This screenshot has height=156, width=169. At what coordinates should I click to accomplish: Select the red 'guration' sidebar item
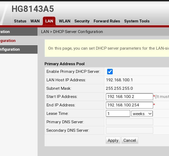(19, 41)
